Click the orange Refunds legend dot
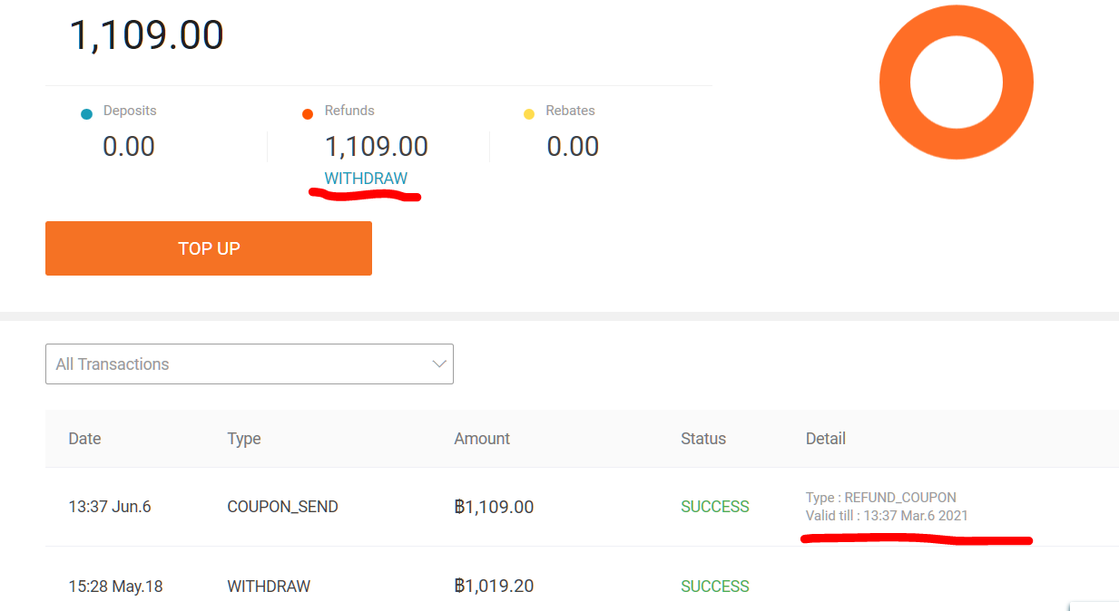1119x611 pixels. [308, 113]
